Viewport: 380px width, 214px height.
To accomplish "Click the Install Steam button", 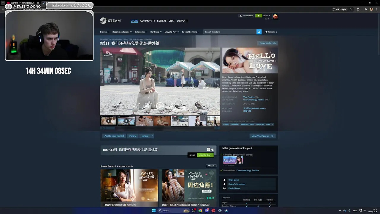I will [x=246, y=15].
